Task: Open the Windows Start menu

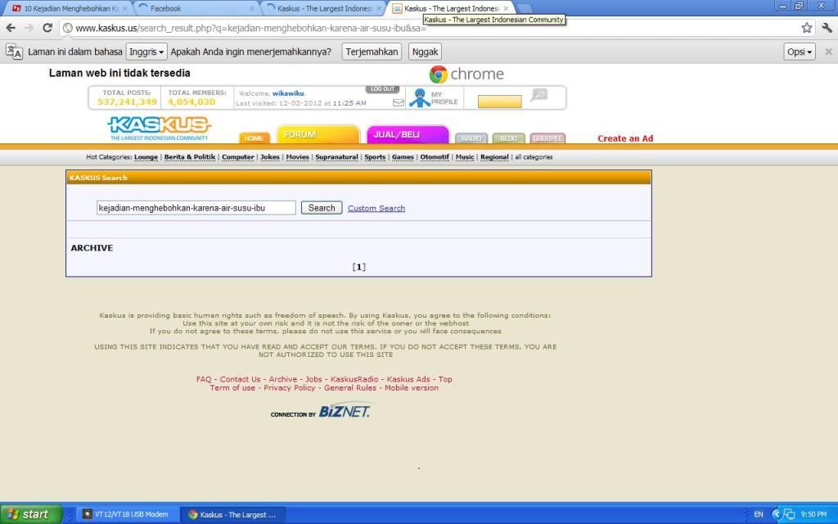Action: pyautogui.click(x=31, y=514)
